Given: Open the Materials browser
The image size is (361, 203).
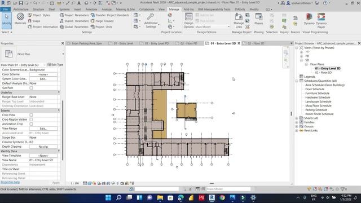Looking at the screenshot, I should click(20, 19).
